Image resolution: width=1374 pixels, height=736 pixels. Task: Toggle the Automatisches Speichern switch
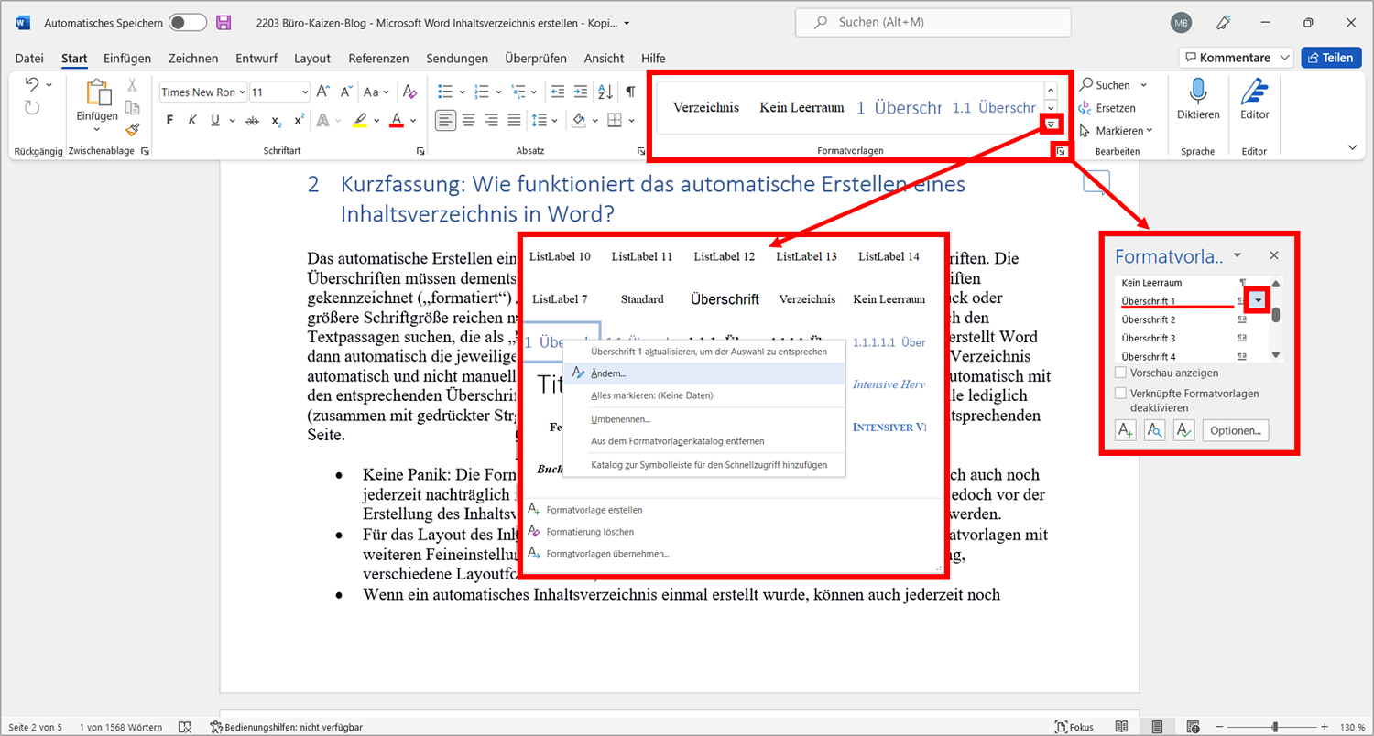tap(188, 22)
